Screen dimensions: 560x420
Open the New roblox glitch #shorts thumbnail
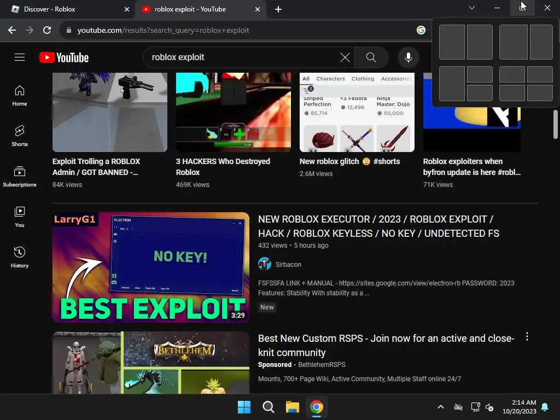tap(357, 112)
